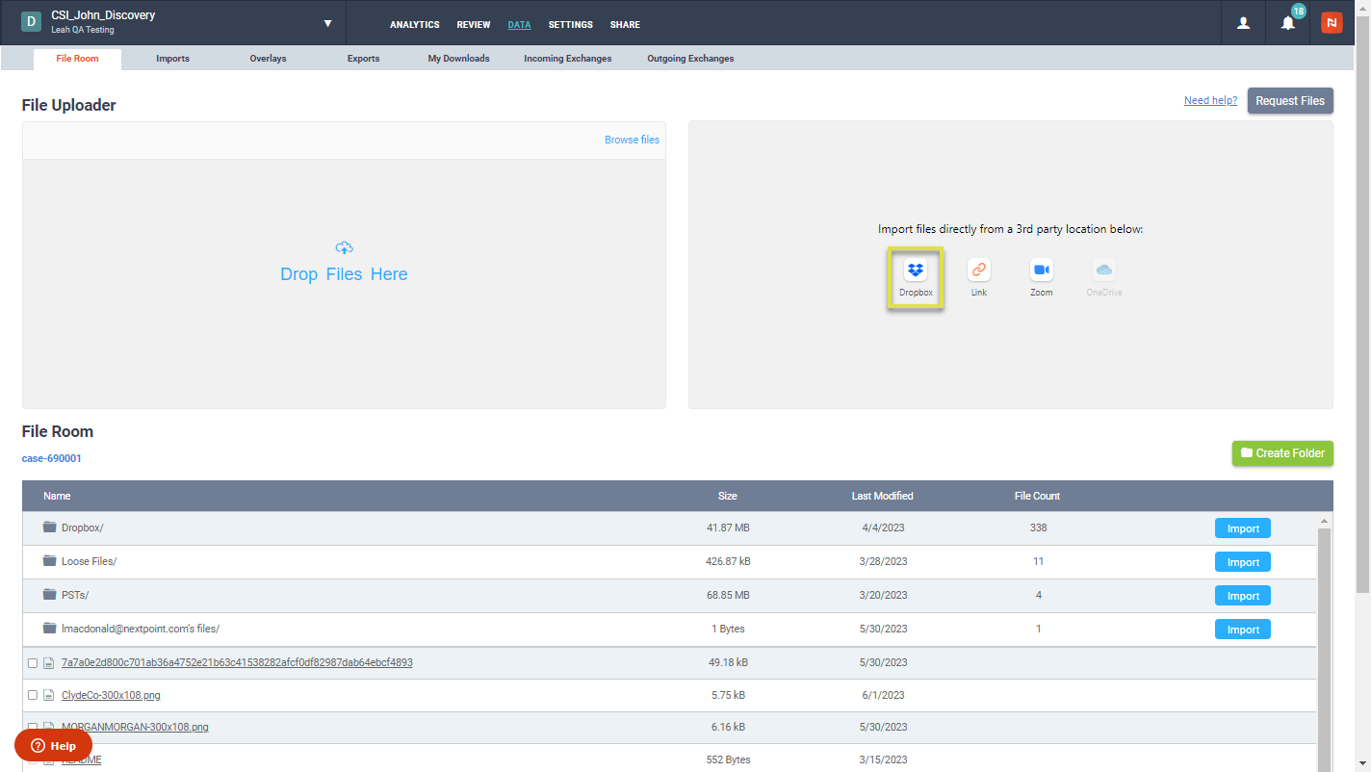This screenshot has height=772, width=1371.
Task: Click the file count 11 link for Loose Files
Action: click(1038, 561)
